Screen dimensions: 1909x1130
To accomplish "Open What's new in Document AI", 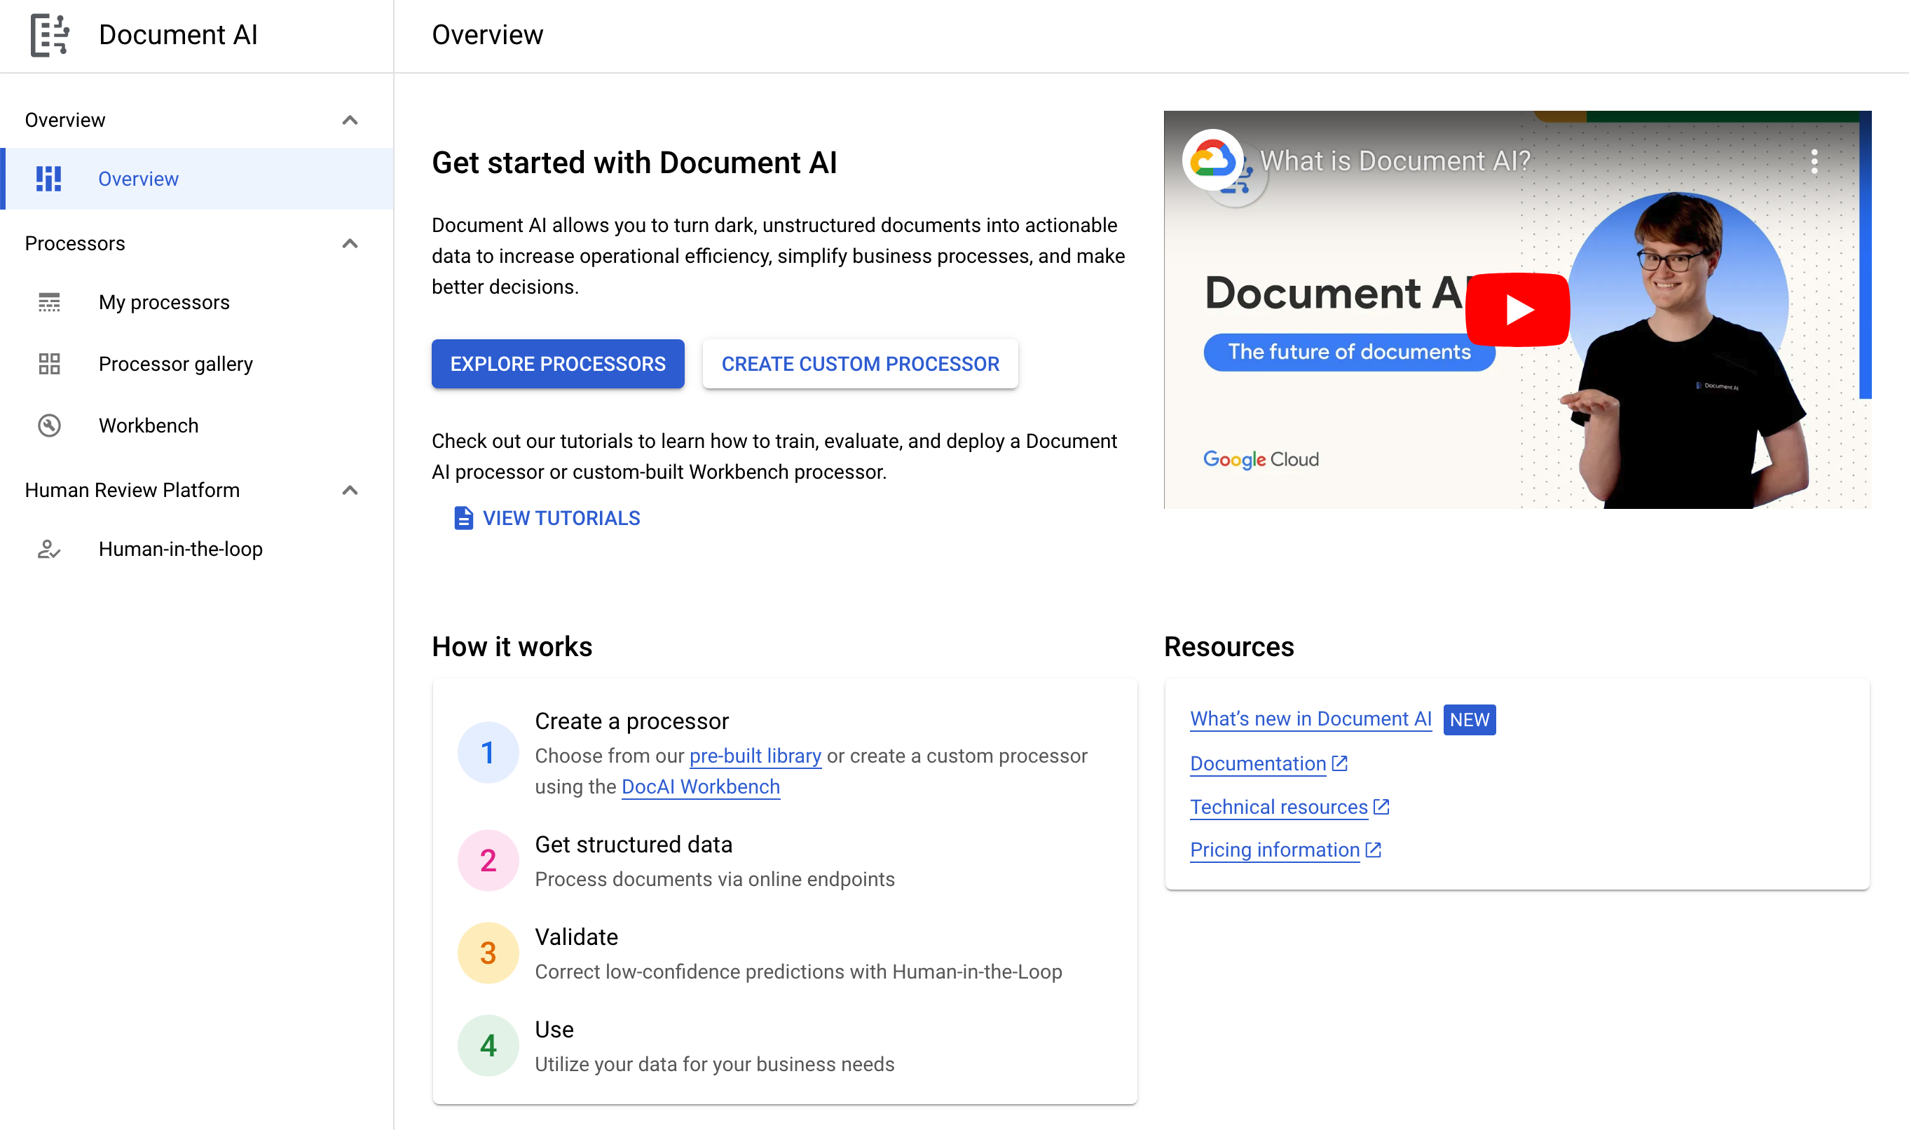I will 1309,719.
